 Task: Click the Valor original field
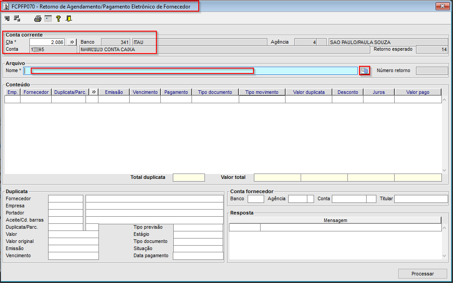[x=73, y=242]
